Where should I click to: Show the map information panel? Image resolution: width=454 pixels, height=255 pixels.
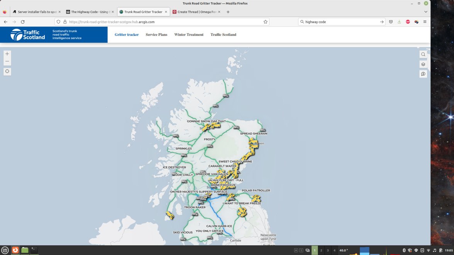[x=423, y=74]
